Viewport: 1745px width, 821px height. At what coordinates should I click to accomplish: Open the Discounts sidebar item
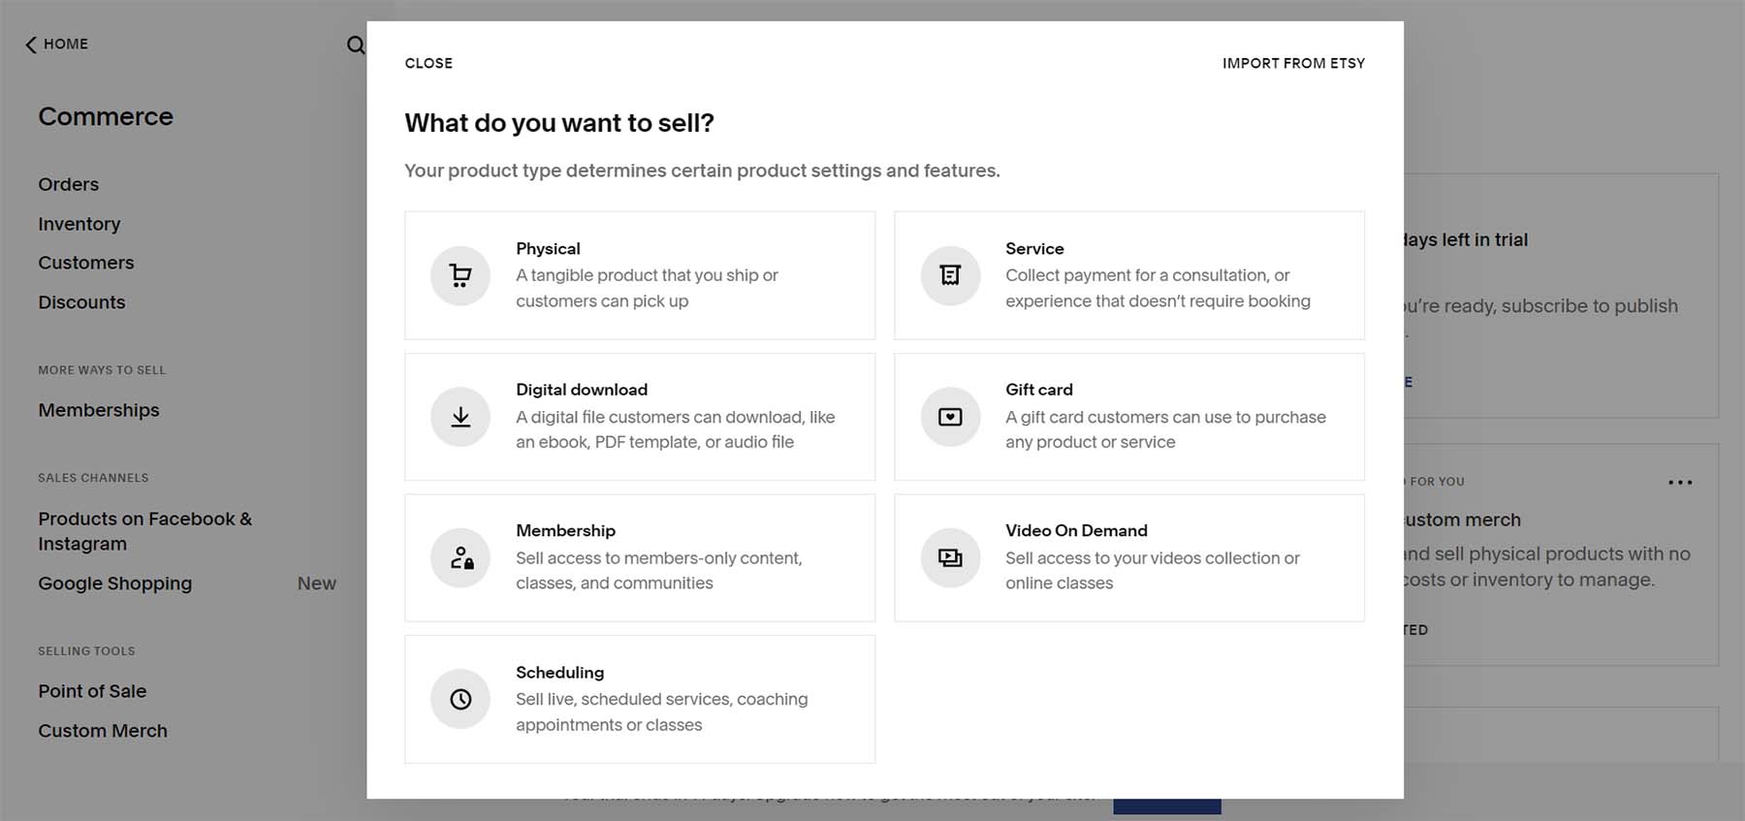click(x=81, y=302)
